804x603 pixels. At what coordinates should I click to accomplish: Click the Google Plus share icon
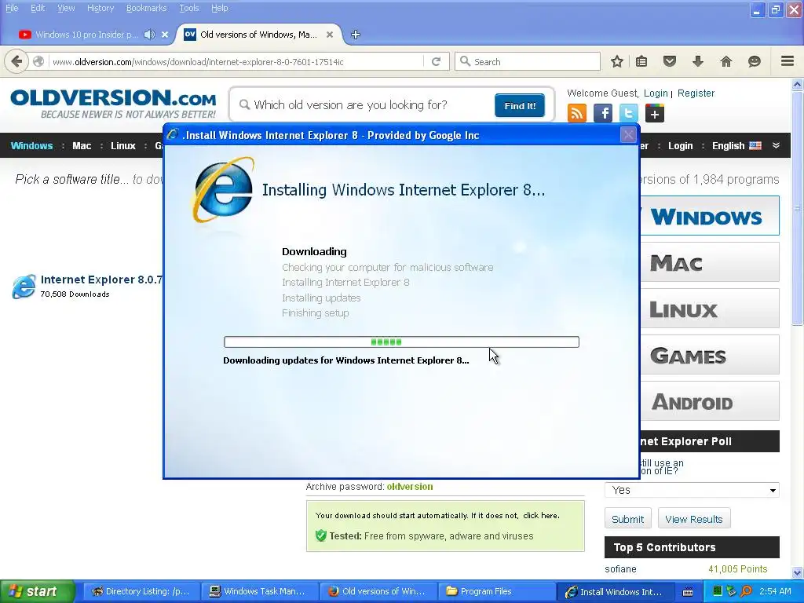(x=654, y=113)
